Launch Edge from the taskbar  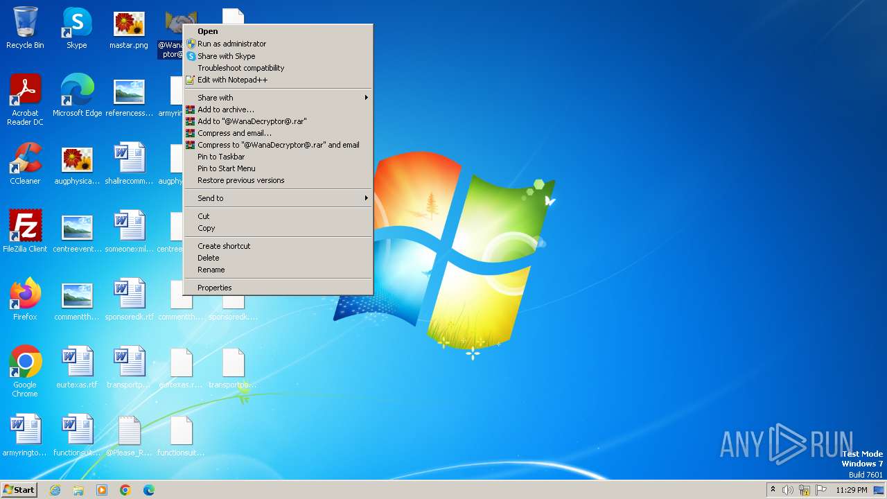[x=149, y=490]
